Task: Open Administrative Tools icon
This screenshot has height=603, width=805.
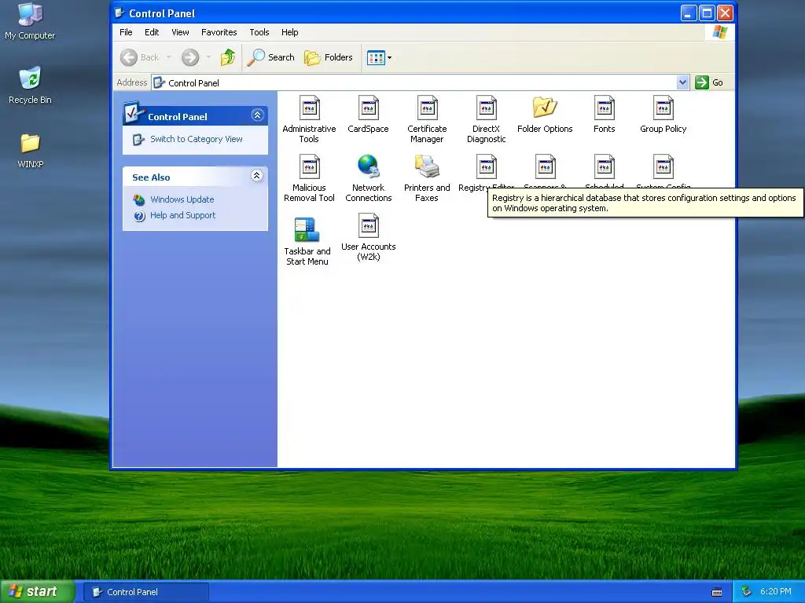Action: 309,108
